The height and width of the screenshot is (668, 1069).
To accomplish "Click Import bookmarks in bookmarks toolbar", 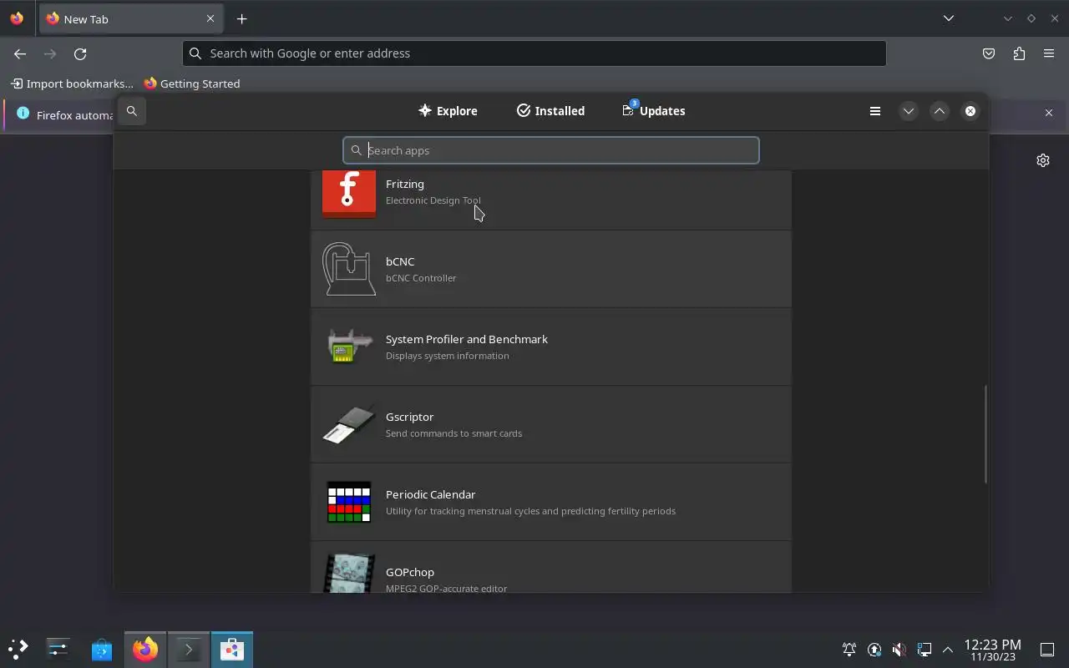I will click(72, 83).
